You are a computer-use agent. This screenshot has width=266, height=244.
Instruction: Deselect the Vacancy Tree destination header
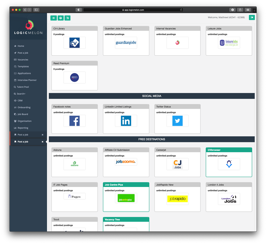click(126, 220)
